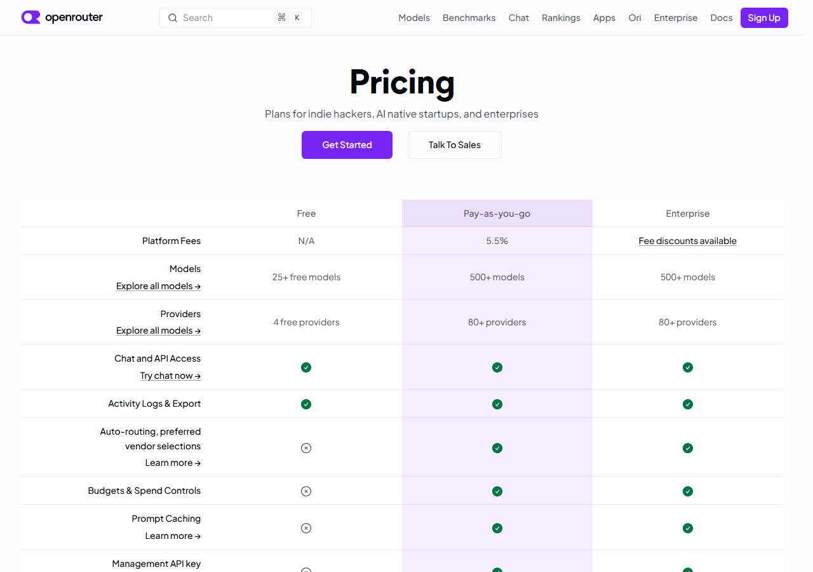Click 80+ providers in the Enterprise column
The height and width of the screenshot is (572, 813).
(x=688, y=322)
